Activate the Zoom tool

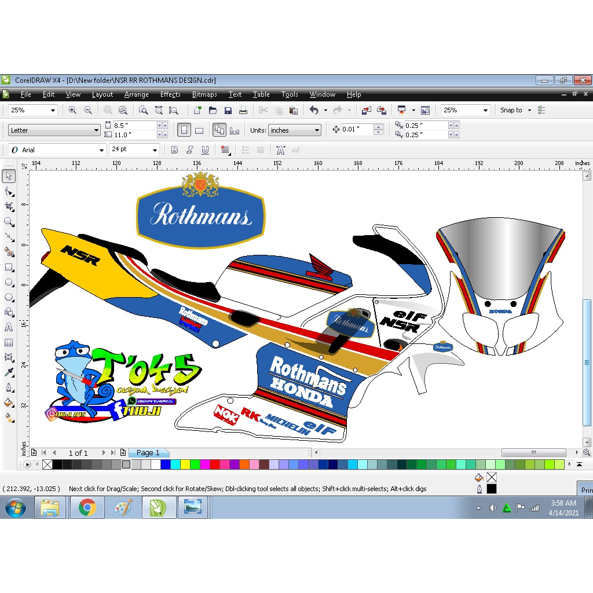click(9, 221)
